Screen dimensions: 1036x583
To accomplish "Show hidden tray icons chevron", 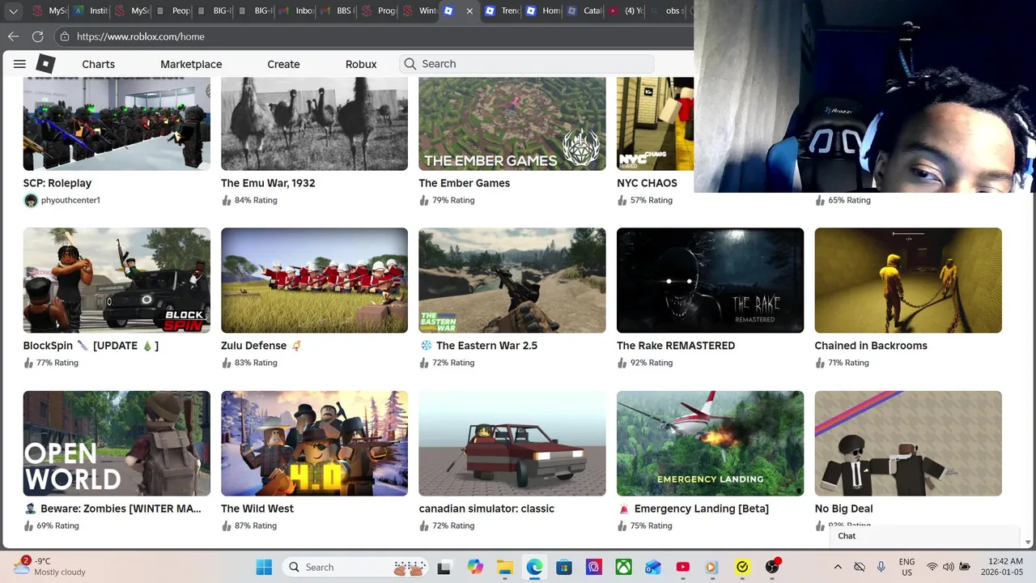I will click(x=838, y=567).
